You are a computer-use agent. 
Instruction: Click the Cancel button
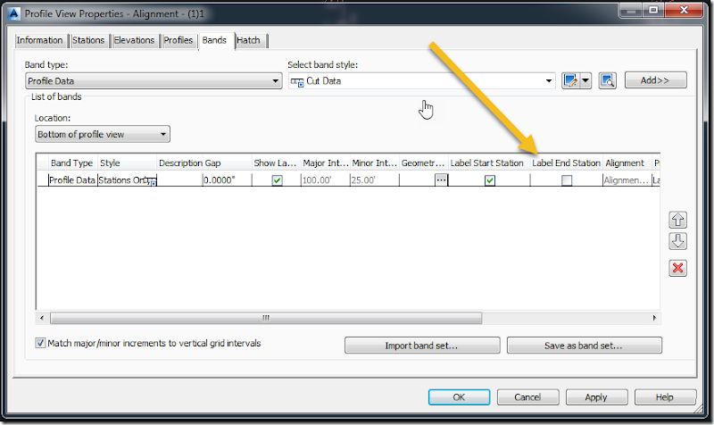(527, 396)
